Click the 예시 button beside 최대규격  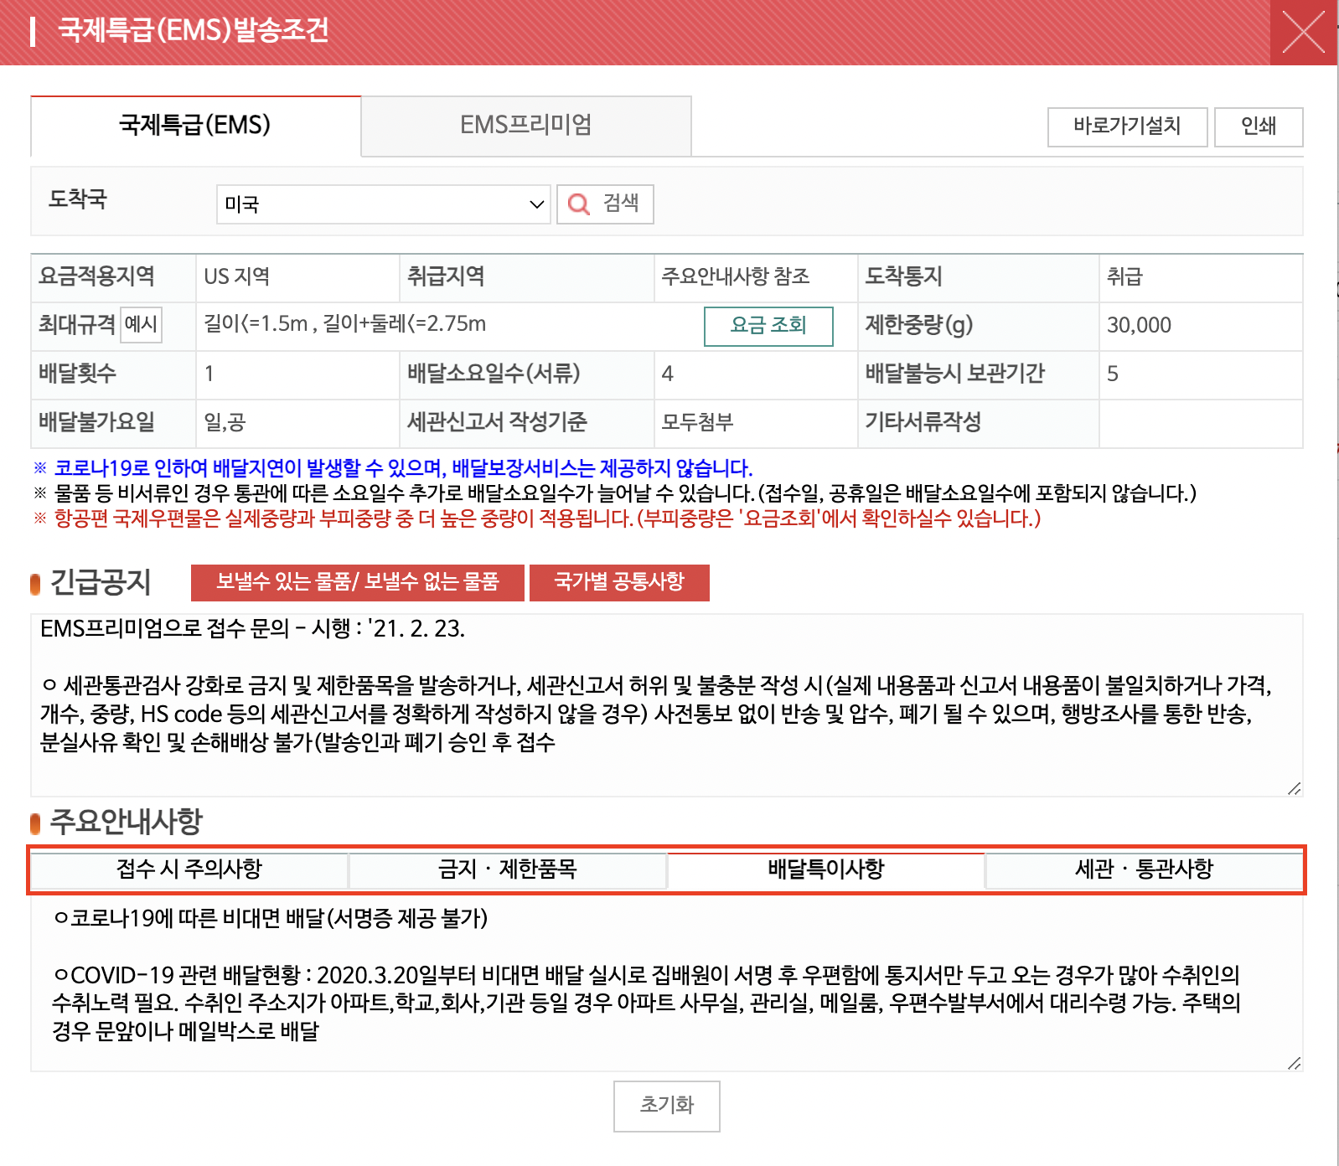tap(141, 325)
